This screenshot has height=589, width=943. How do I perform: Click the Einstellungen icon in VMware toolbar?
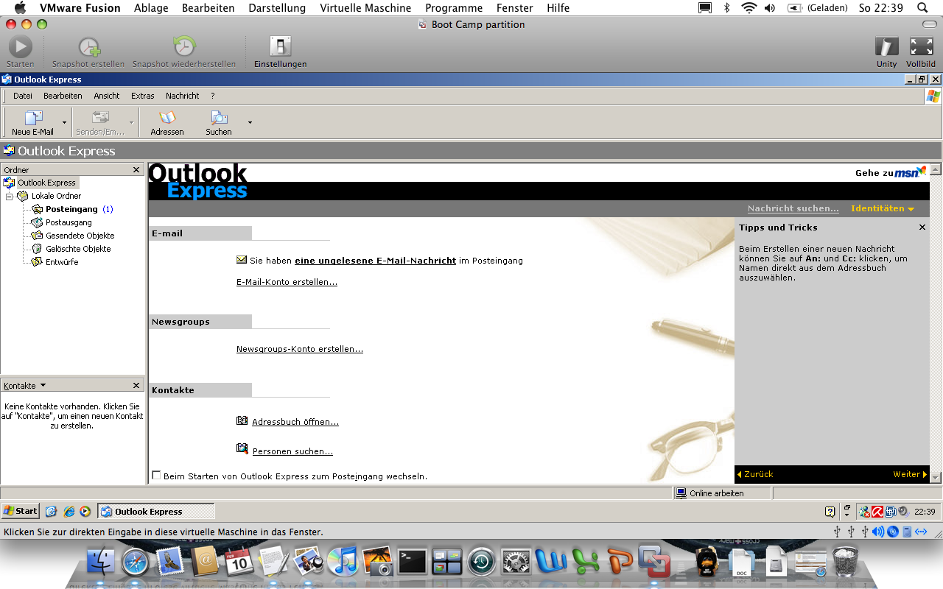pos(280,46)
